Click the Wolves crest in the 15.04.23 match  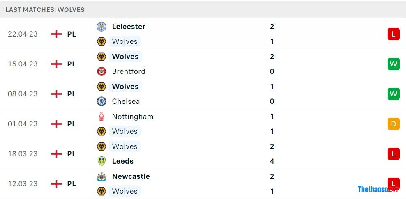(101, 57)
